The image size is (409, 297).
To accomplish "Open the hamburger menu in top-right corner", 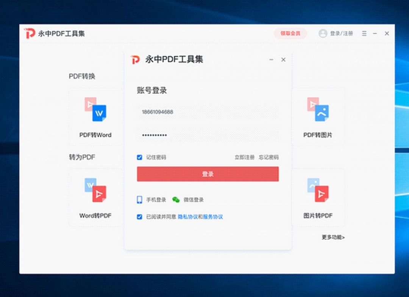I will [x=364, y=33].
